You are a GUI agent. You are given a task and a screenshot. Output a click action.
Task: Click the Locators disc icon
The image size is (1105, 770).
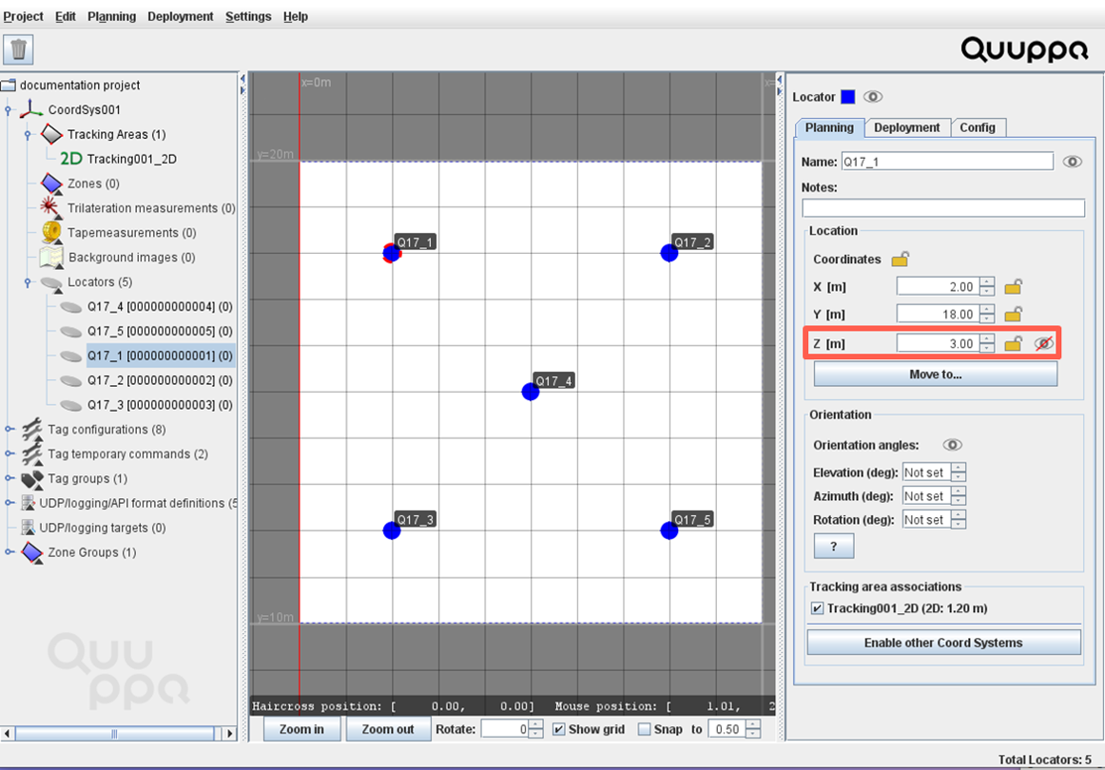click(51, 282)
